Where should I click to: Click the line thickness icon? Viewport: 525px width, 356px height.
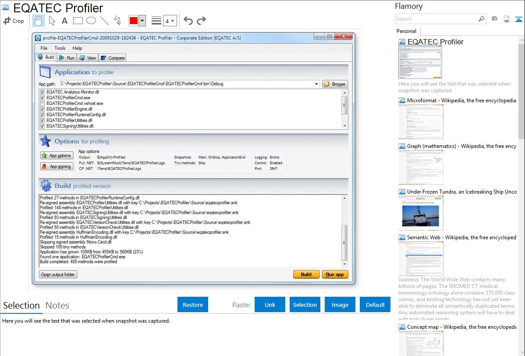[156, 21]
